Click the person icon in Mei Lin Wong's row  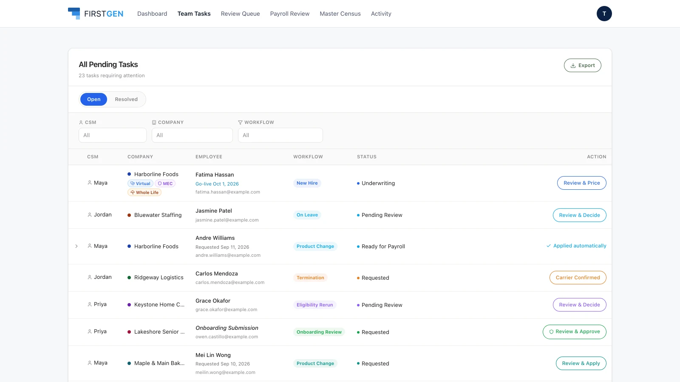click(x=90, y=363)
